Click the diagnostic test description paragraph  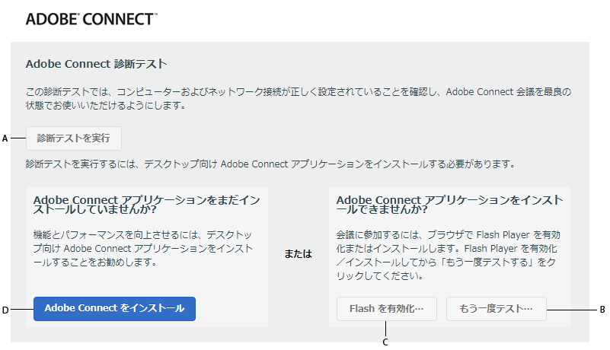pyautogui.click(x=297, y=98)
